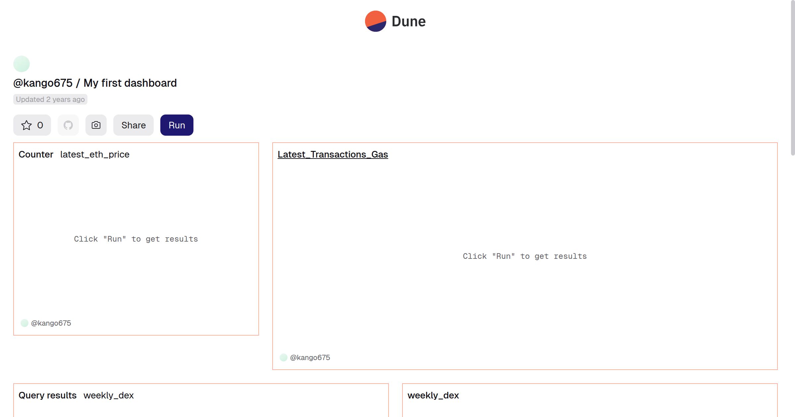
Task: Click the Dune wordmark text
Action: point(408,22)
